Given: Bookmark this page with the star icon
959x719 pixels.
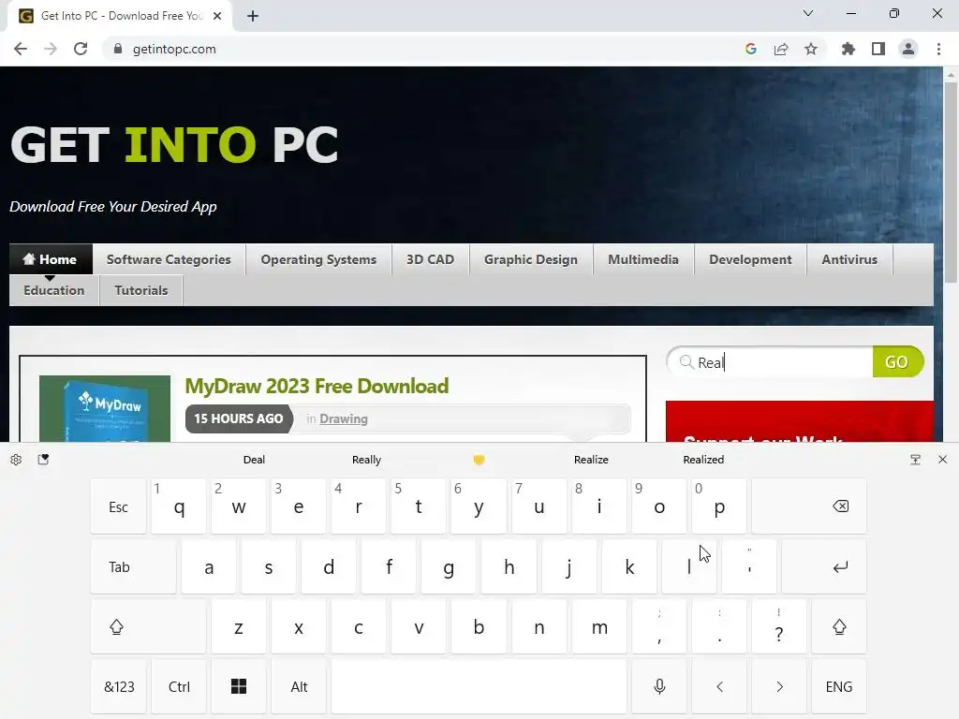Looking at the screenshot, I should [x=811, y=49].
